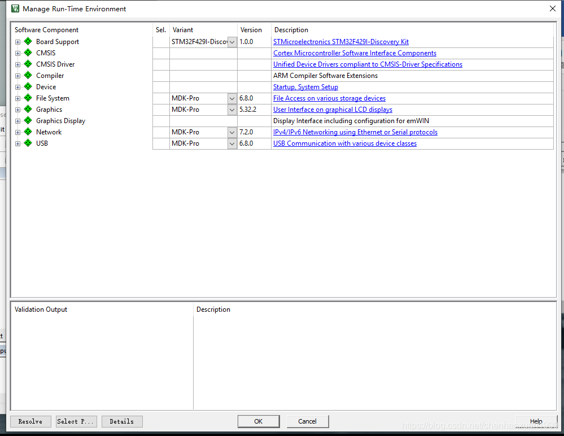Click the green diamond icon beside USB

coord(28,143)
